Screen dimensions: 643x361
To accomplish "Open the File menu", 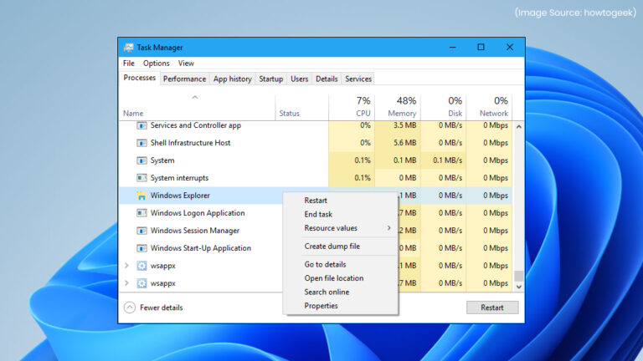I will click(129, 63).
